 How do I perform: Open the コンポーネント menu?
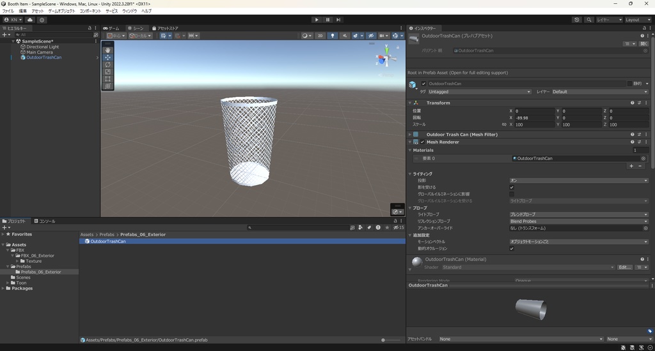pos(90,11)
